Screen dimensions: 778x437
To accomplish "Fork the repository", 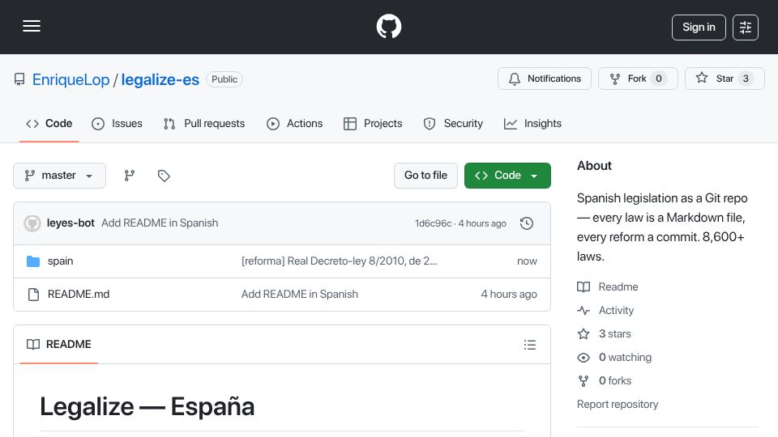I will click(638, 78).
